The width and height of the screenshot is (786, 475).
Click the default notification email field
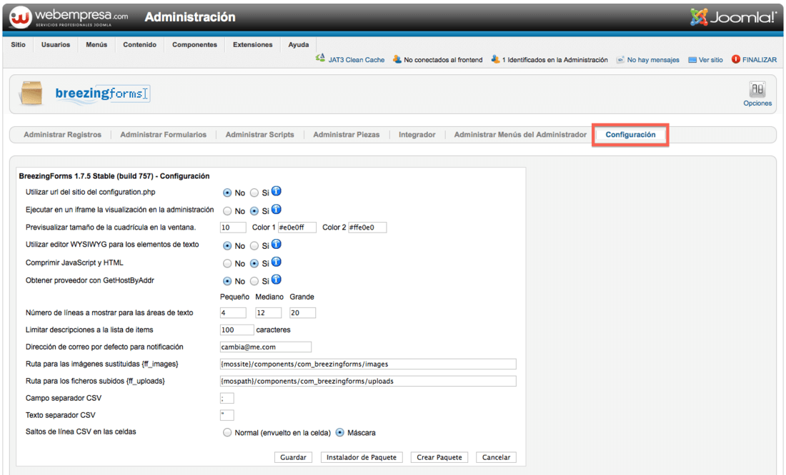[x=266, y=347]
